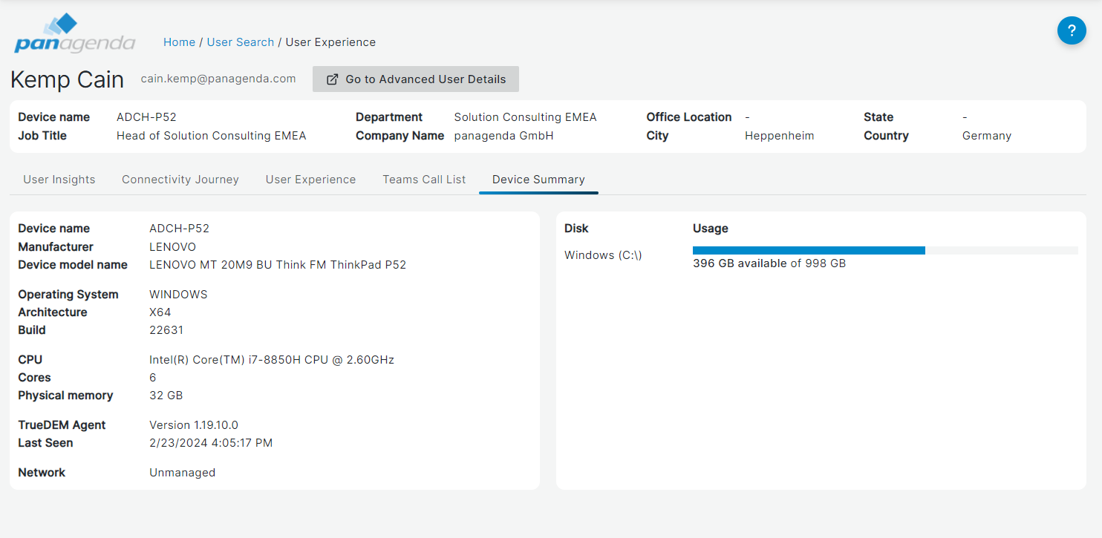Click the ADCH-P52 device name in header card
Image resolution: width=1102 pixels, height=538 pixels.
(146, 117)
